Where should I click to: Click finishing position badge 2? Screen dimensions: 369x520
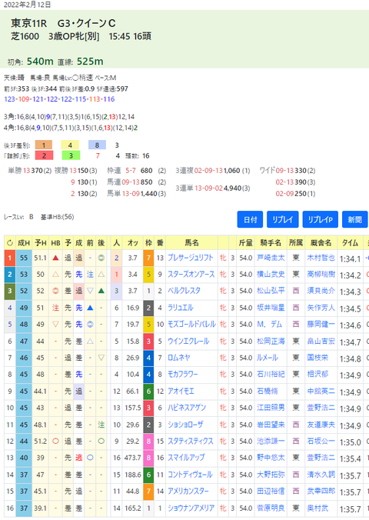10,275
